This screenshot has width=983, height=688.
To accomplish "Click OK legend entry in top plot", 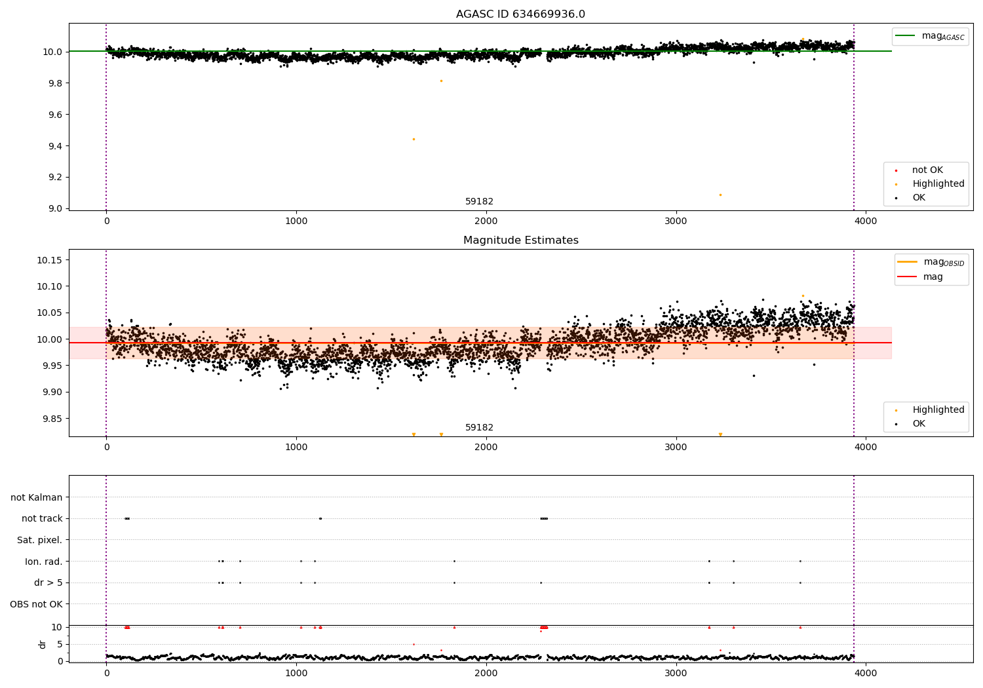I will coord(919,198).
